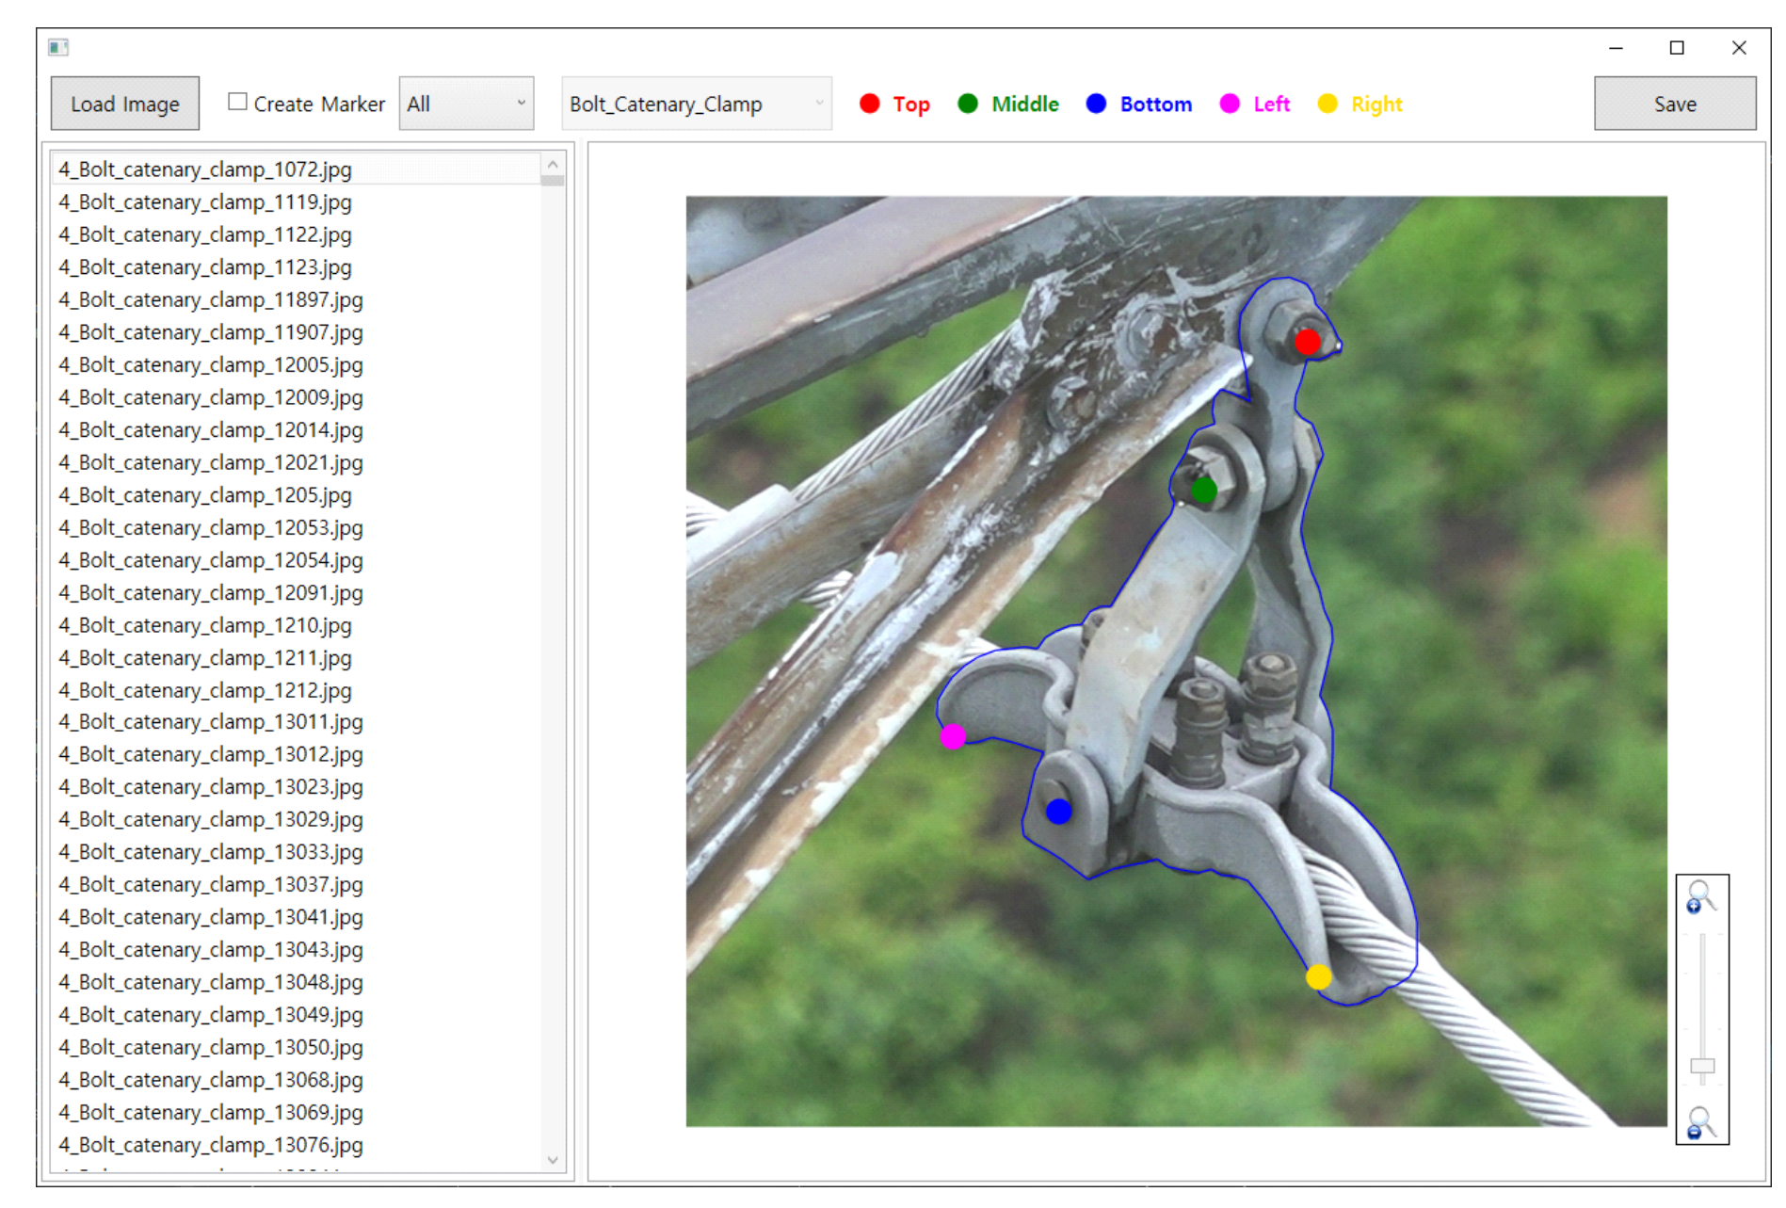Select the magenta Left marker on the clamp
This screenshot has width=1786, height=1208.
point(953,736)
